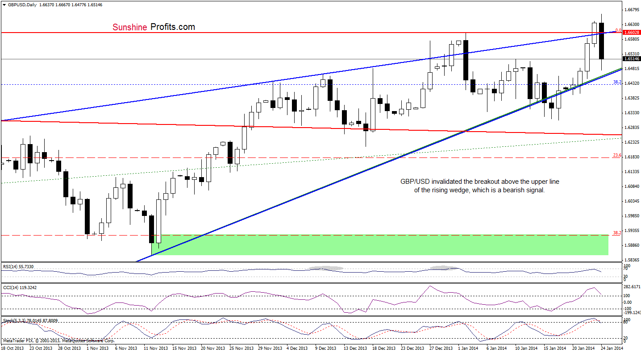
Task: Click the 1.60345 price scale label
Action: point(631,201)
